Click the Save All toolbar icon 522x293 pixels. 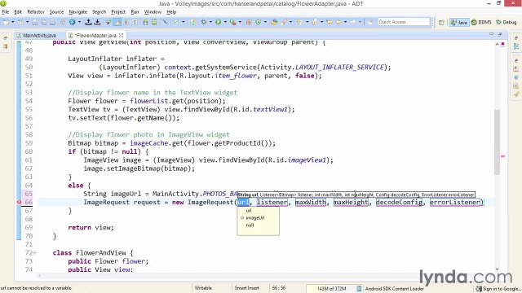click(43, 22)
